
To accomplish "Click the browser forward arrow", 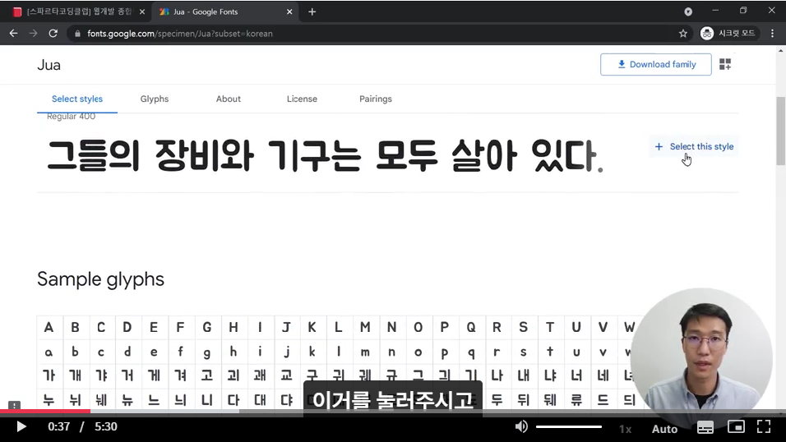I will 33,34.
